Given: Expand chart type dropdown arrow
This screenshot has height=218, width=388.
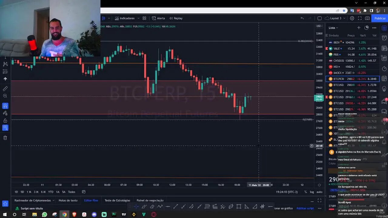Looking at the screenshot, I should pyautogui.click(x=109, y=18).
